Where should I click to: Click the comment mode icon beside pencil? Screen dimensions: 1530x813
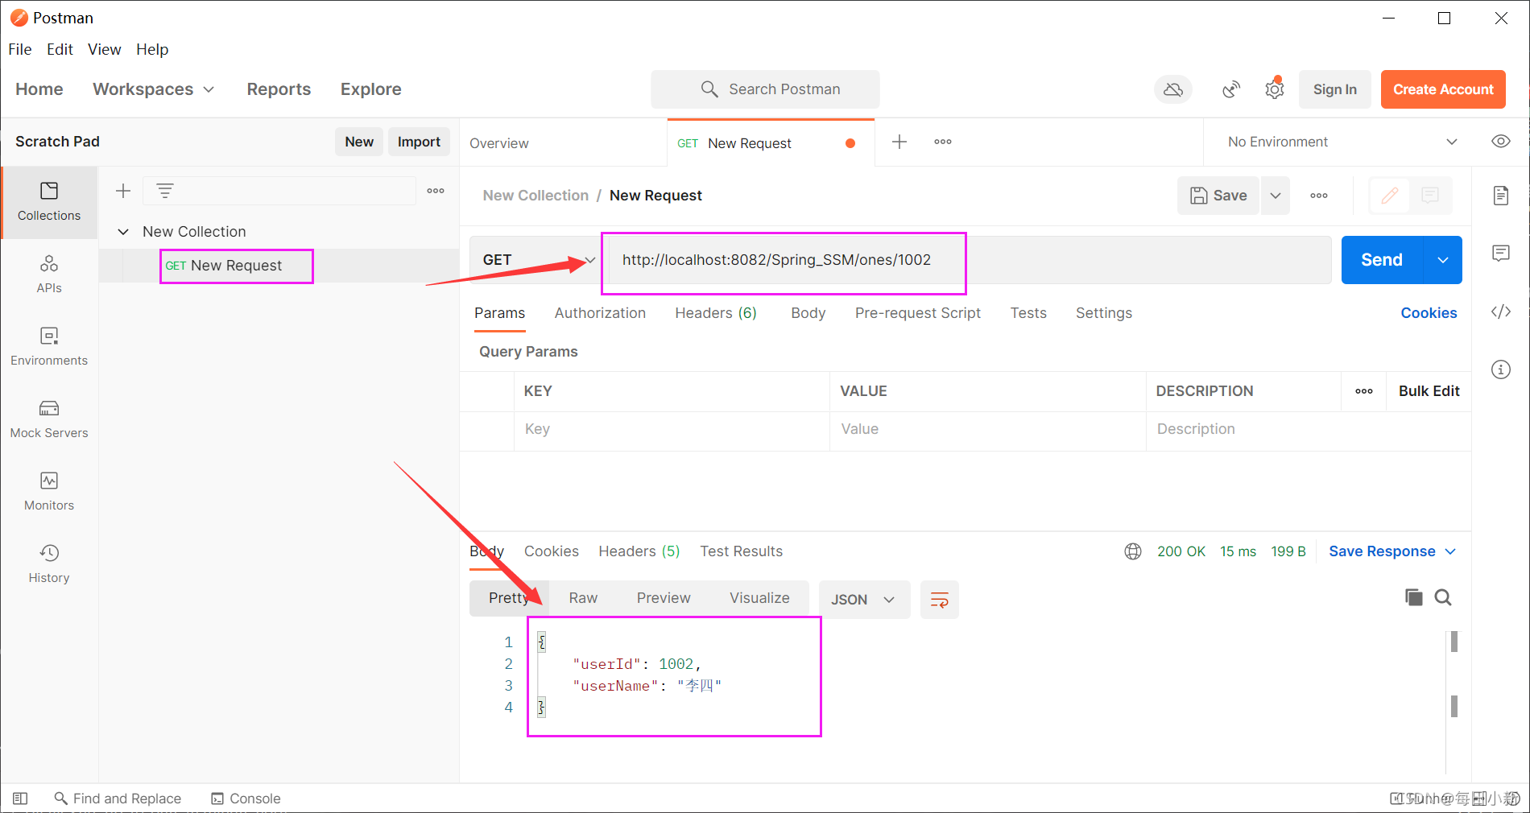click(1430, 196)
